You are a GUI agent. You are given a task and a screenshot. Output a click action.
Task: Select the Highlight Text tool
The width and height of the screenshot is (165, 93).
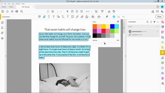coord(44,17)
